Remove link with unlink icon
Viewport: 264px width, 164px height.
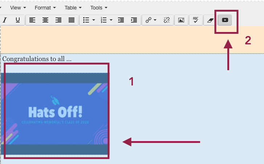pyautogui.click(x=167, y=20)
